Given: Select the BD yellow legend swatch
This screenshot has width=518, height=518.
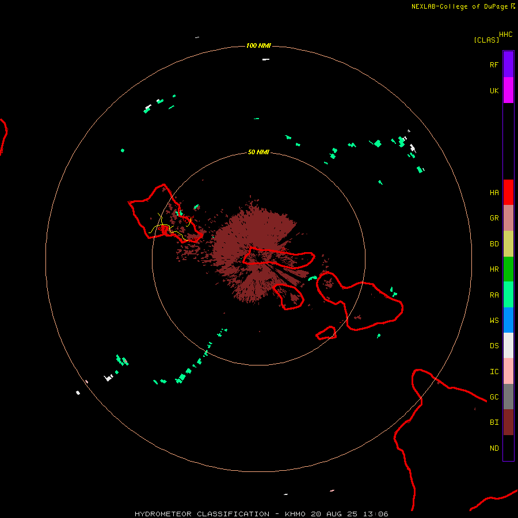Looking at the screenshot, I should pos(508,244).
